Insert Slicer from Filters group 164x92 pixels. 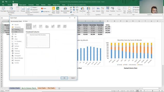(108, 9)
